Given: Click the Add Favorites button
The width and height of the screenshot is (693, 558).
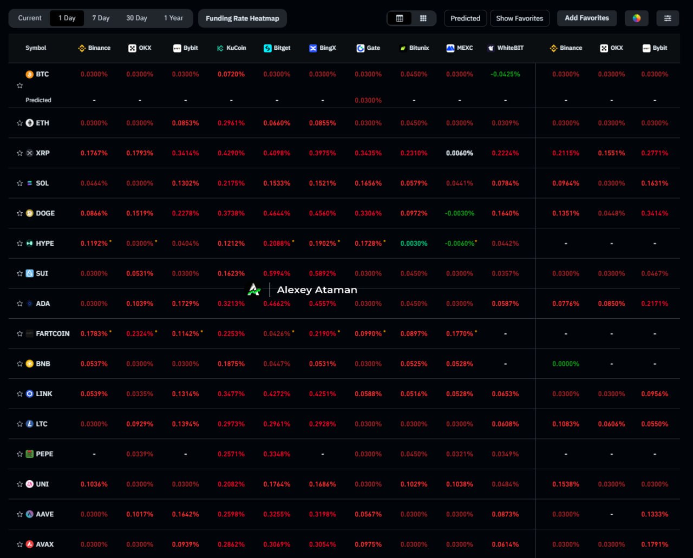Looking at the screenshot, I should (x=587, y=18).
